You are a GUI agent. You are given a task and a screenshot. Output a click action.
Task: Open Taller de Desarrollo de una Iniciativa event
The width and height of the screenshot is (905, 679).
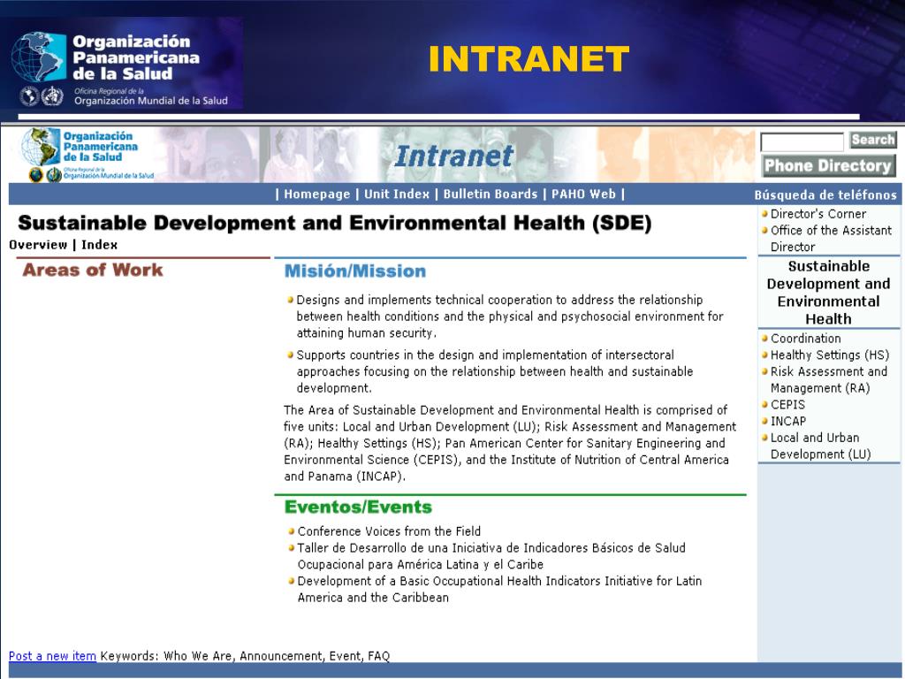(x=491, y=556)
